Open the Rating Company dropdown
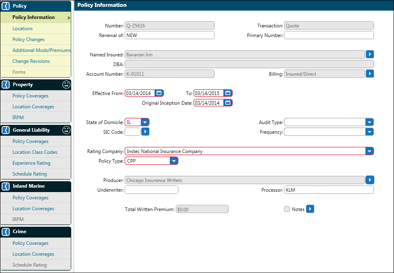394x273 pixels. (x=369, y=151)
